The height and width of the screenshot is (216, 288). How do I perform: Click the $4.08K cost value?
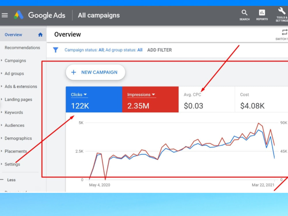[252, 106]
